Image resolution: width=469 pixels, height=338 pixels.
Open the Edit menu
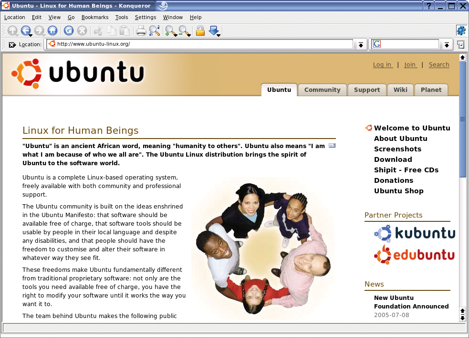tap(37, 17)
